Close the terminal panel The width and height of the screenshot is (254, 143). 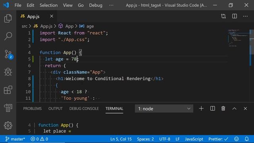(x=245, y=108)
